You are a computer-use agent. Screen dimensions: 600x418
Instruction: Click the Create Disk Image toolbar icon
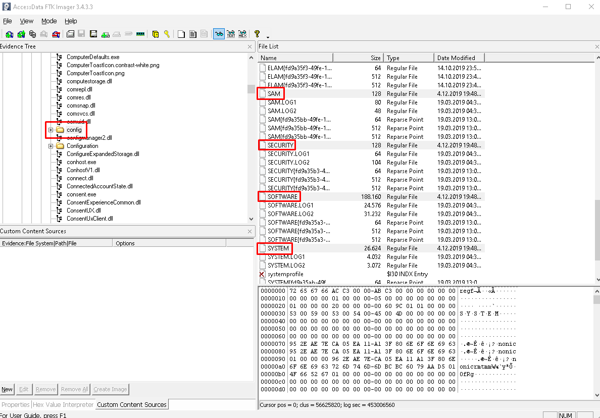pos(70,34)
